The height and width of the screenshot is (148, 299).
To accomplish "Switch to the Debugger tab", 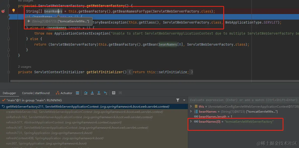I will (9, 93).
